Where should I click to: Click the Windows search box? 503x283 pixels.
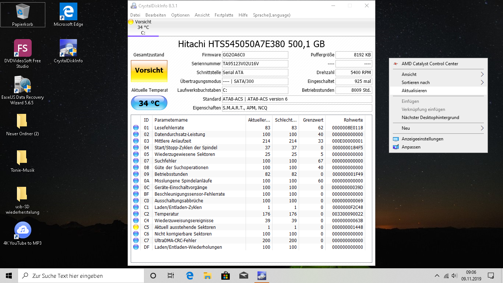tap(81, 276)
